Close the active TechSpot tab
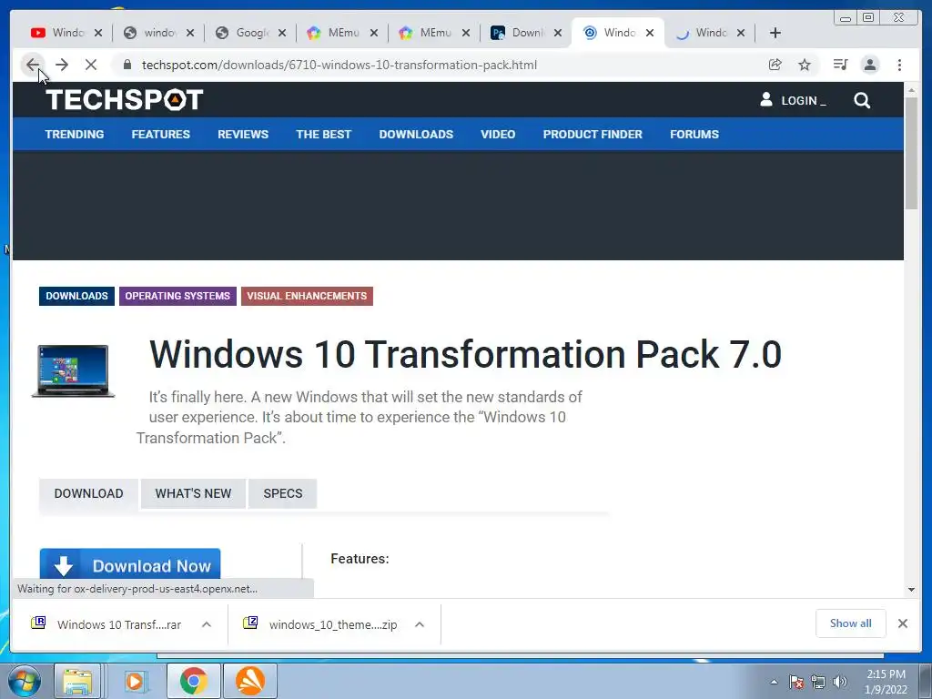Image resolution: width=932 pixels, height=699 pixels. click(x=650, y=33)
